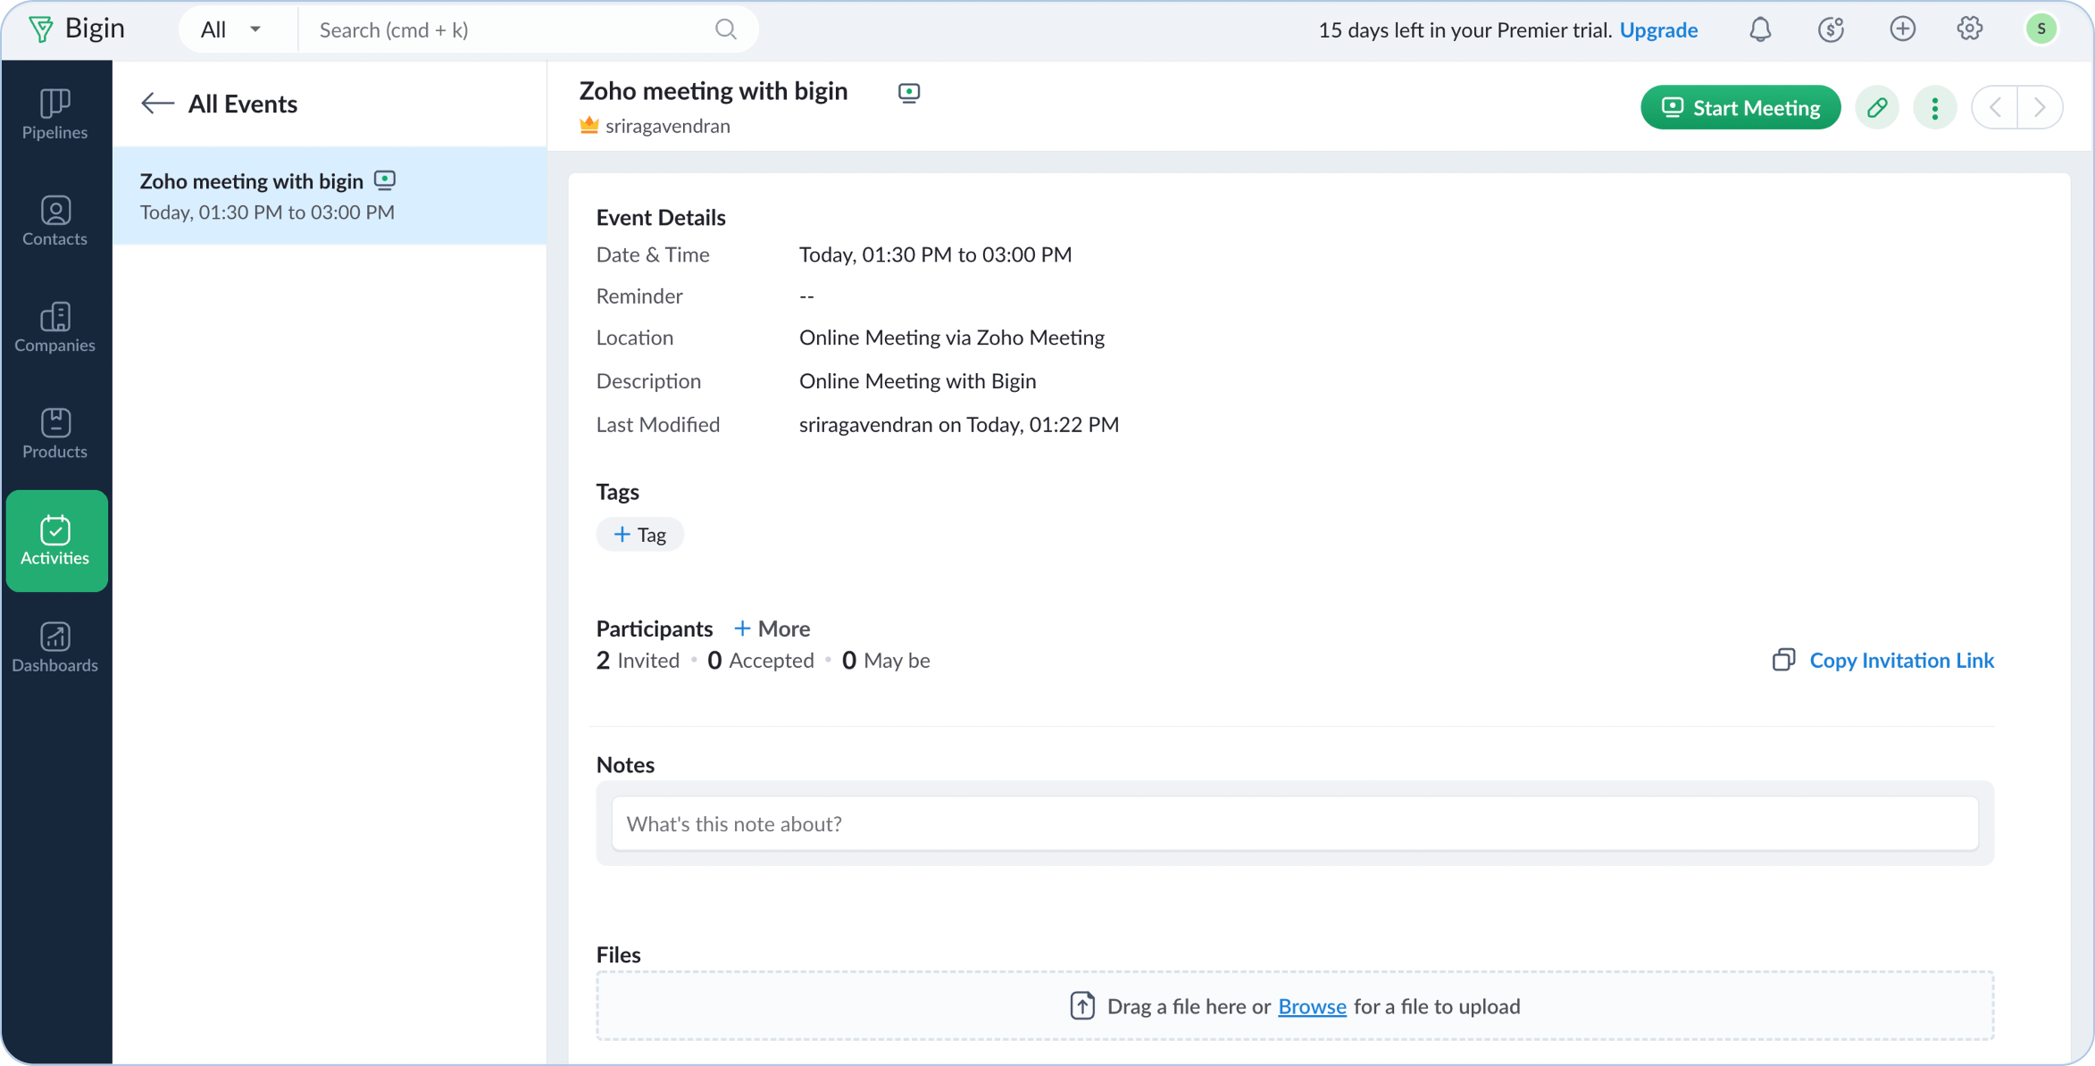Click the search magnifier icon
Image resolution: width=2095 pixels, height=1066 pixels.
click(726, 29)
